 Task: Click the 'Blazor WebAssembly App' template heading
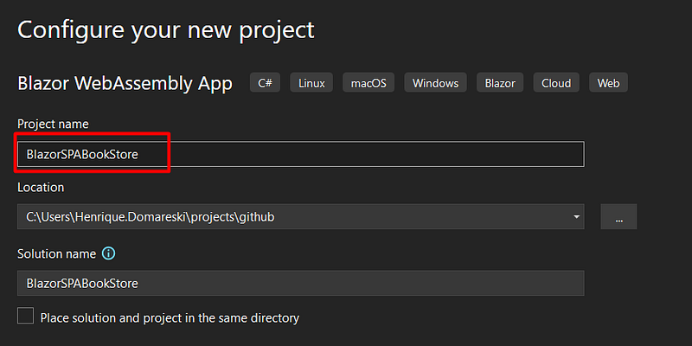[125, 84]
